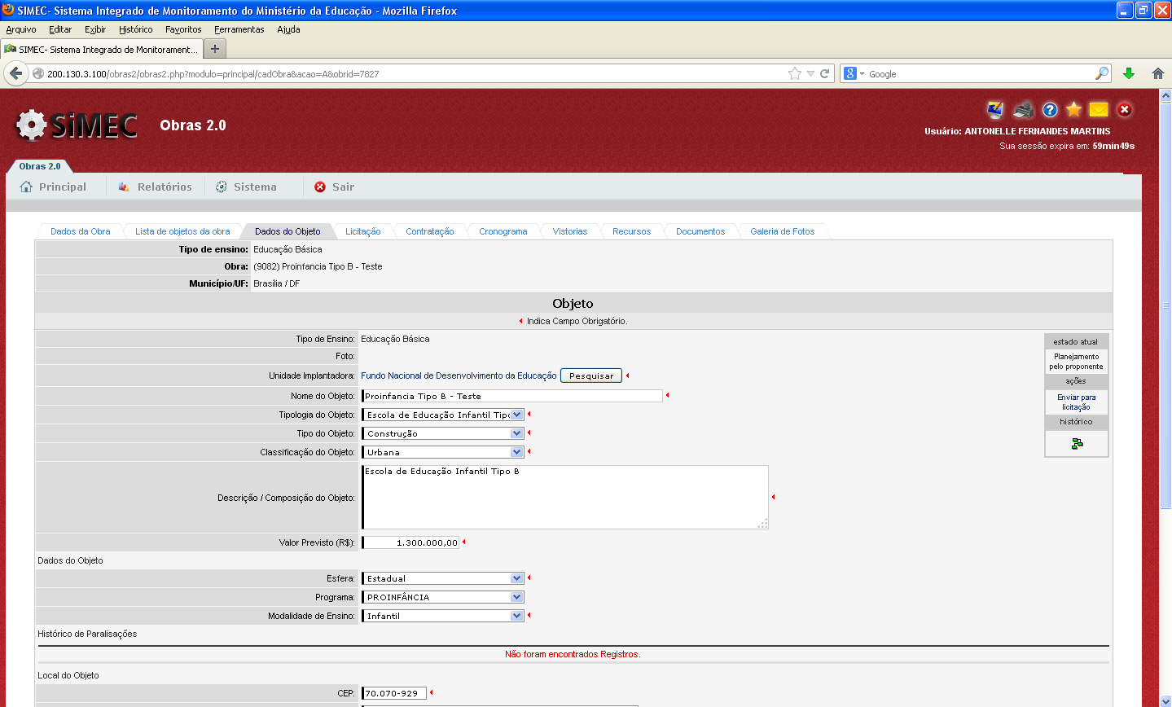The width and height of the screenshot is (1172, 707).
Task: Open the Editar menu
Action: tap(60, 29)
